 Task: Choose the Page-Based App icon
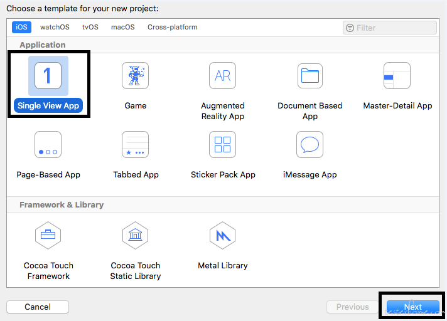pyautogui.click(x=48, y=145)
